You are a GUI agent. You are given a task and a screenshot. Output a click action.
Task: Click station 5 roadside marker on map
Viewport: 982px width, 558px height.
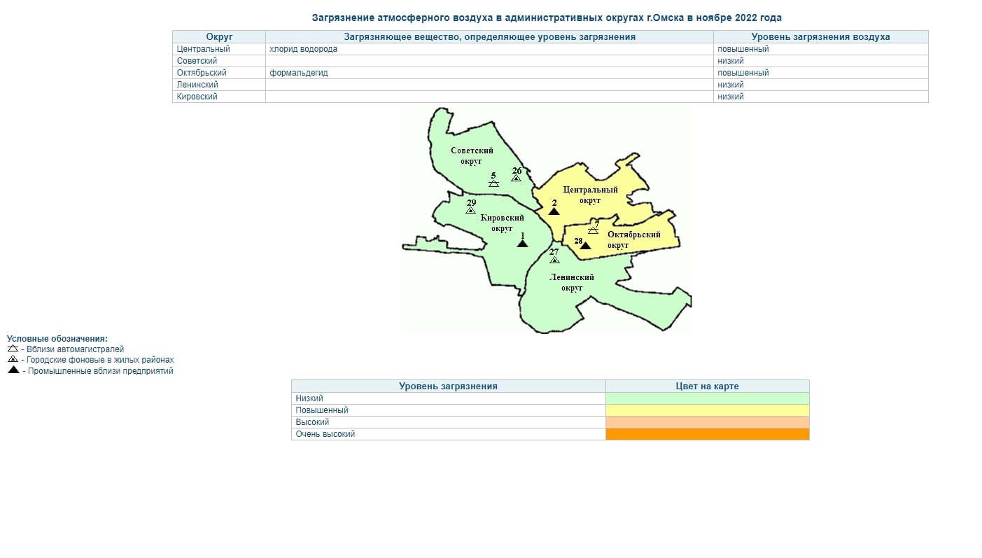pos(493,183)
